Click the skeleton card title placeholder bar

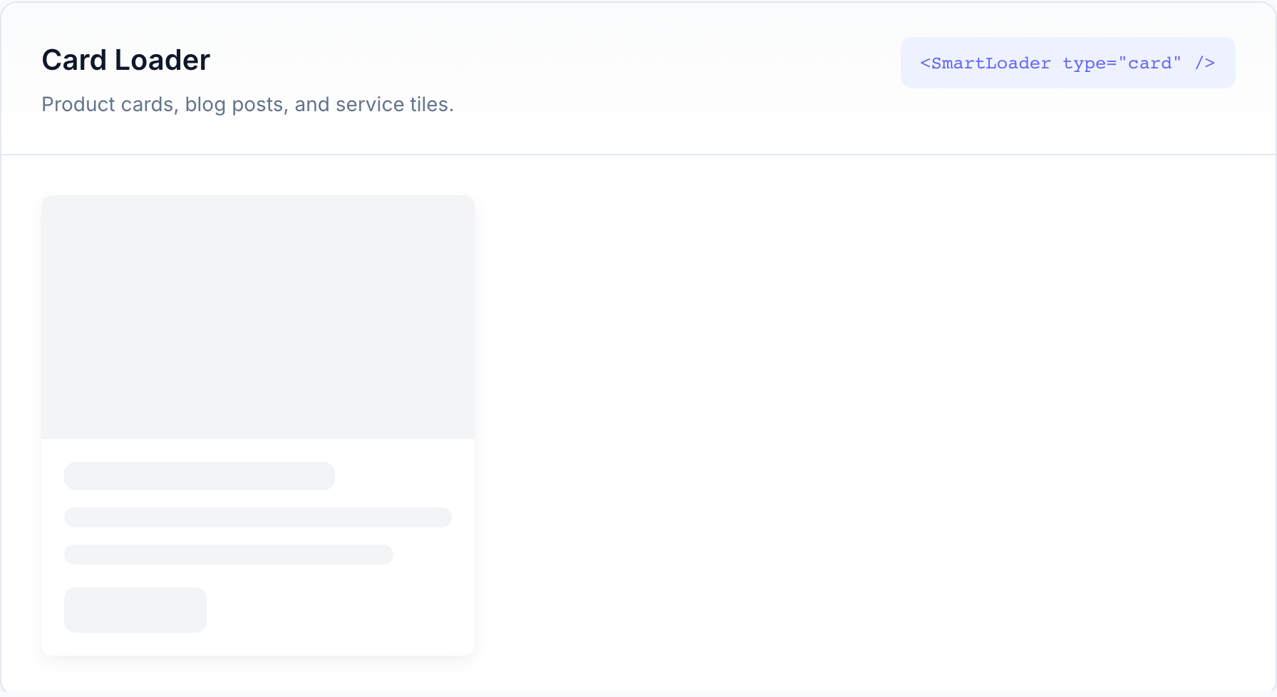click(x=200, y=476)
